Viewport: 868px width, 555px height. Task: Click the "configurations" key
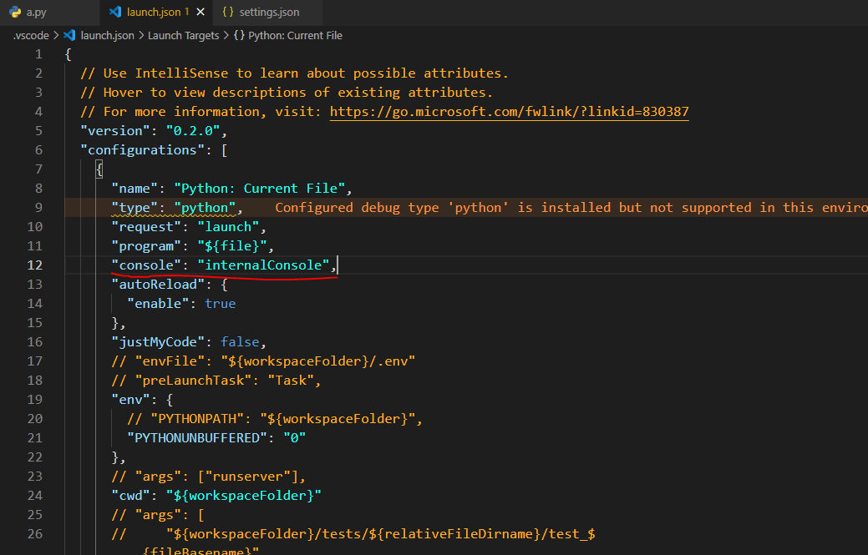coord(142,149)
